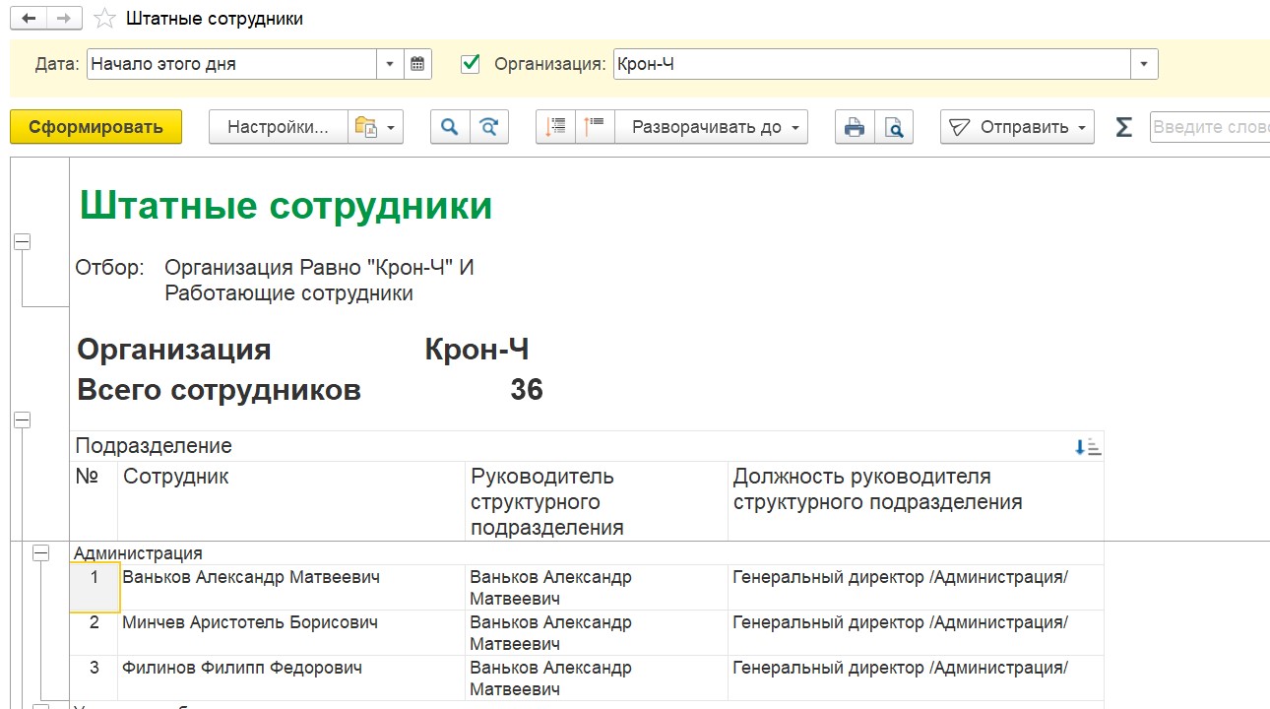Click the Сформировать button
This screenshot has height=709, width=1270.
click(x=95, y=127)
